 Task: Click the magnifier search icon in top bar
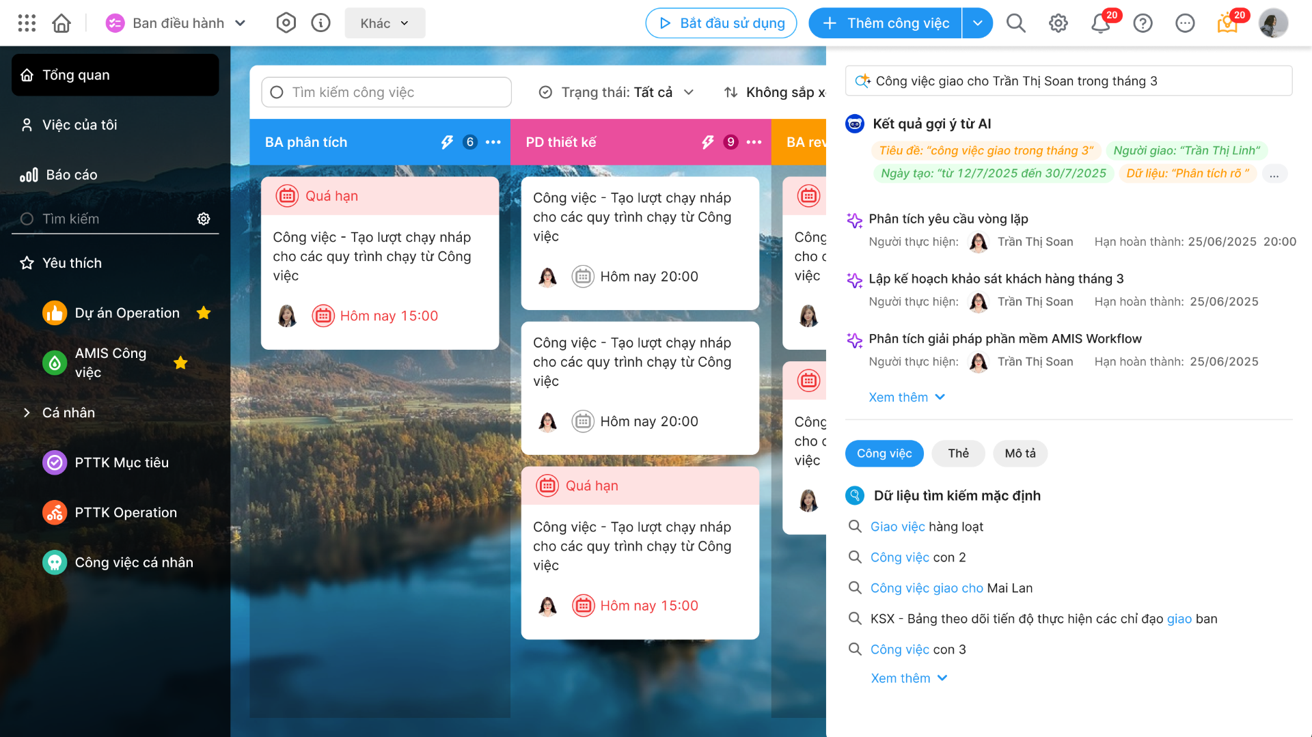1016,23
